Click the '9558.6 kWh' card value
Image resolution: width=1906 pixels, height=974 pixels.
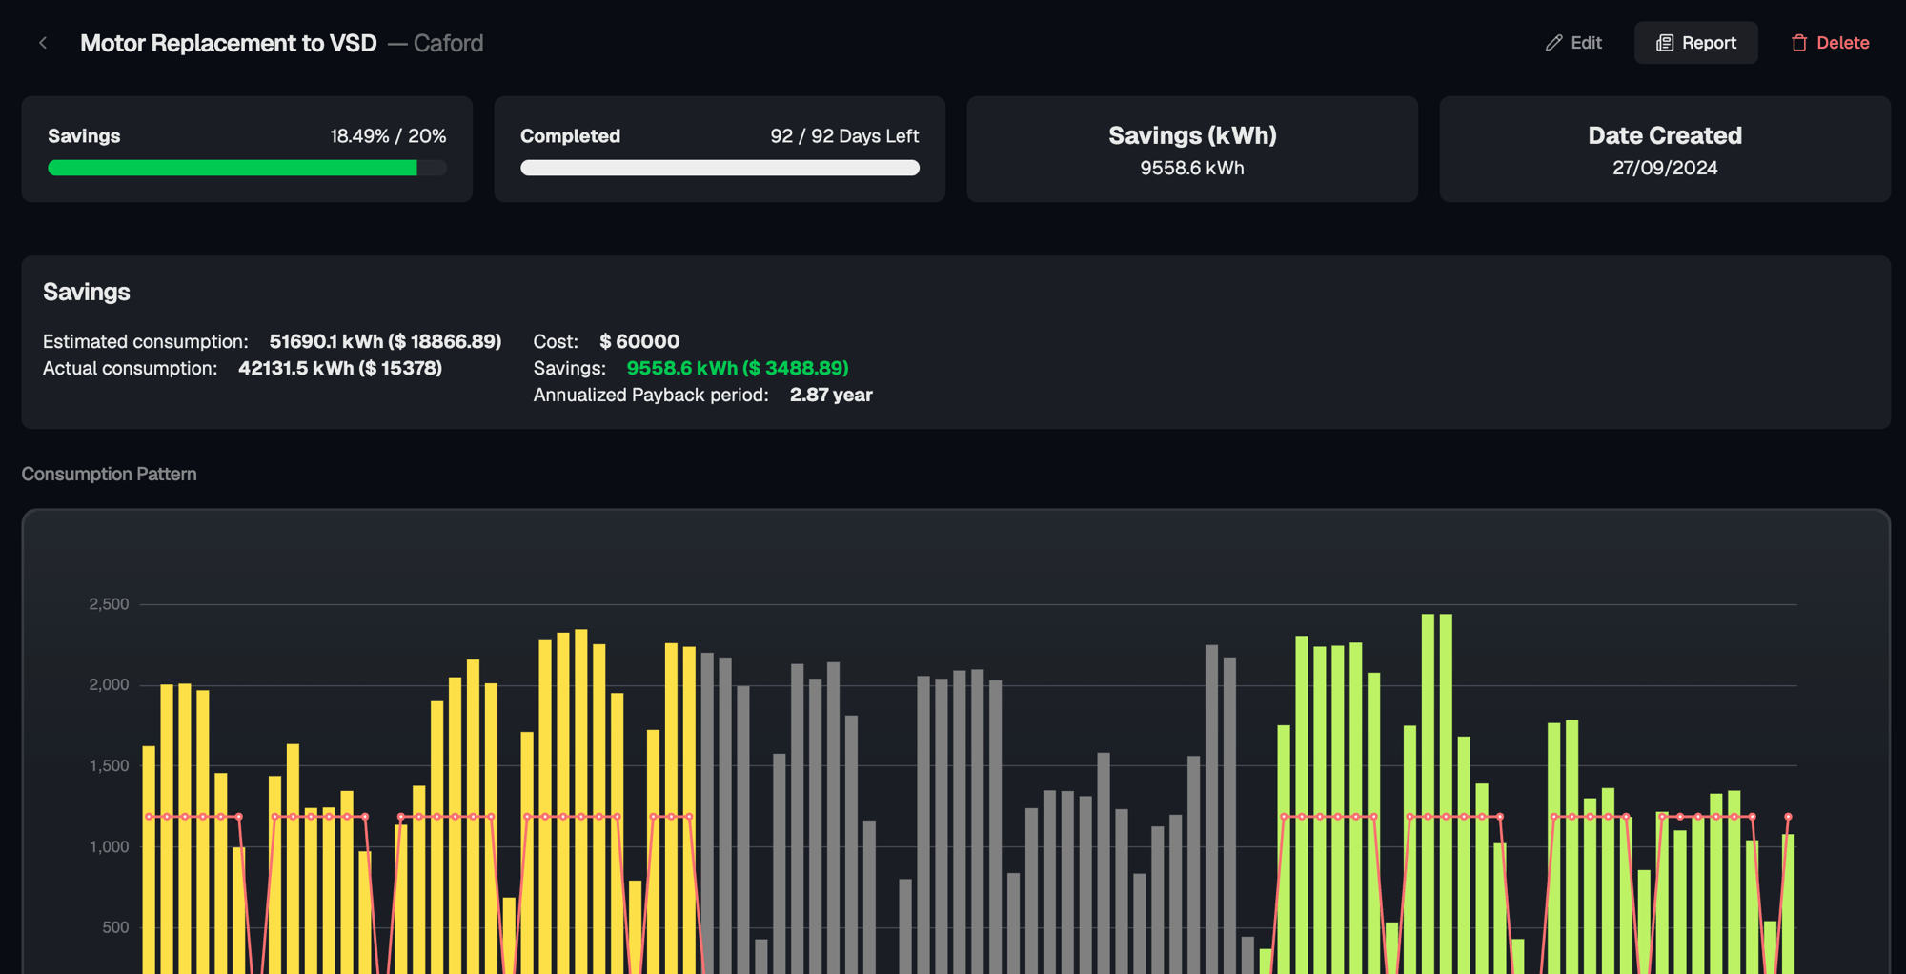coord(1192,168)
